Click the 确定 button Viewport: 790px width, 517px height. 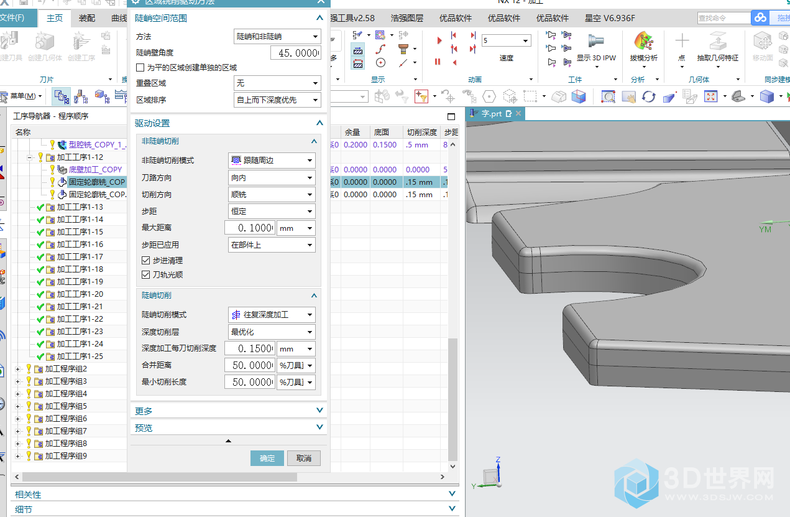coord(267,459)
